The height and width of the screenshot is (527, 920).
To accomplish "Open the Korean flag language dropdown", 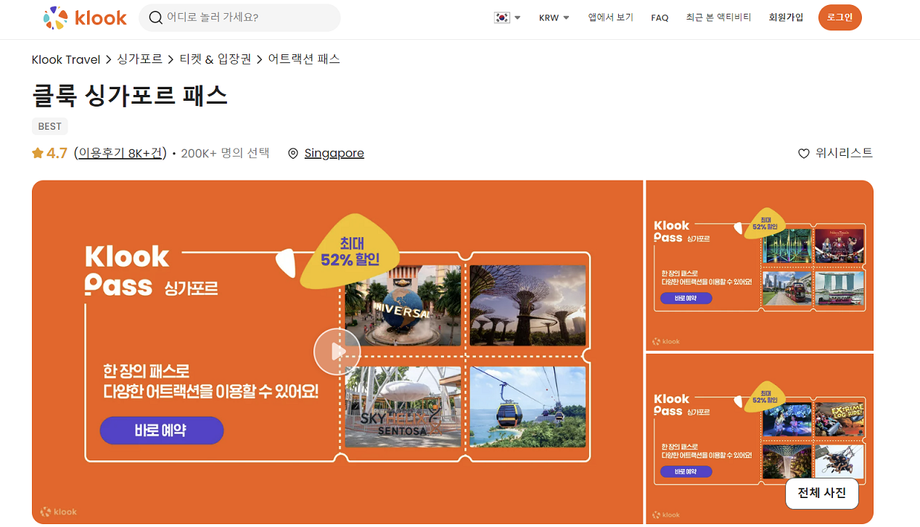I will point(507,17).
